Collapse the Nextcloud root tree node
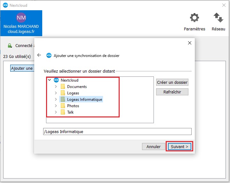The width and height of the screenshot is (230, 183). click(49, 80)
